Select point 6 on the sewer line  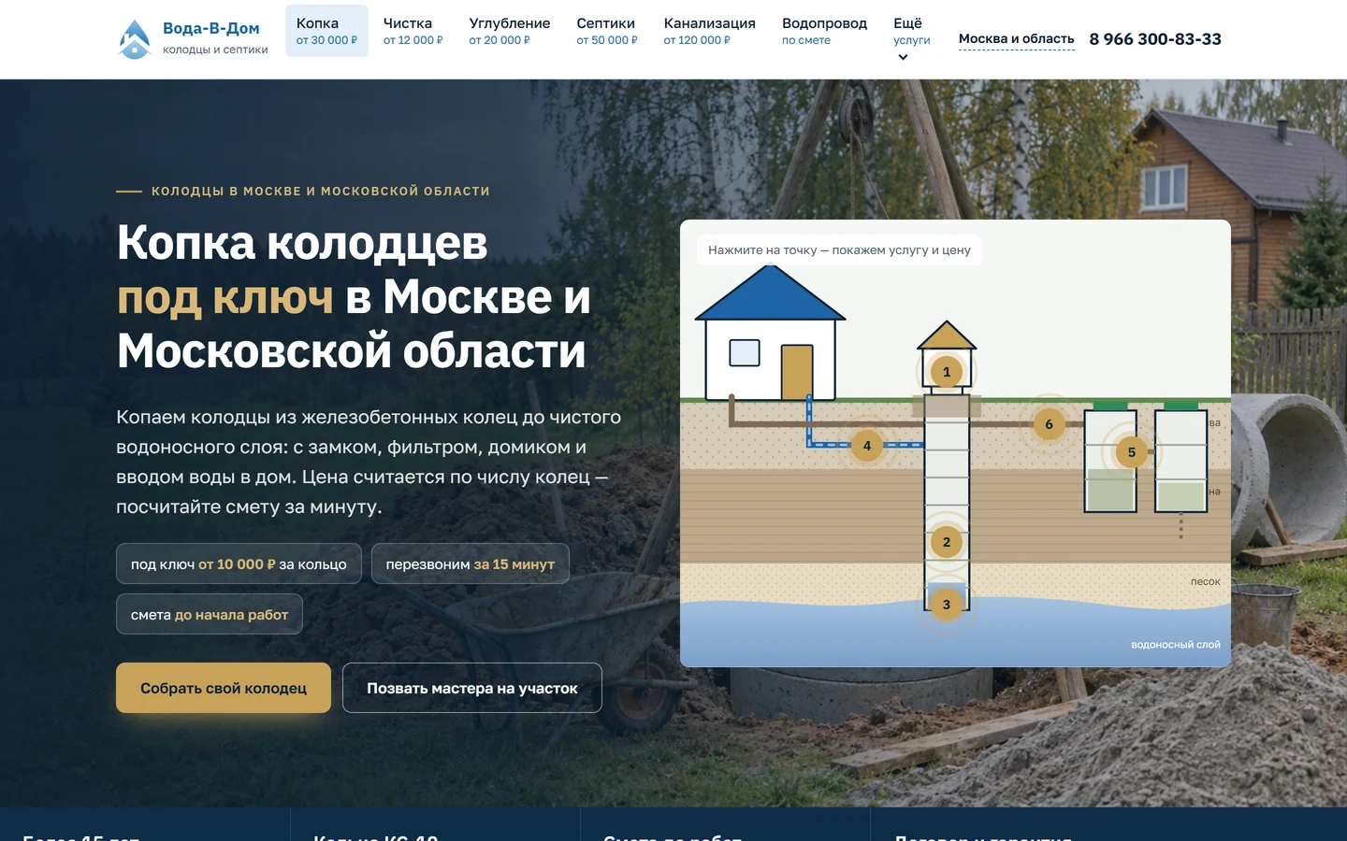1049,424
